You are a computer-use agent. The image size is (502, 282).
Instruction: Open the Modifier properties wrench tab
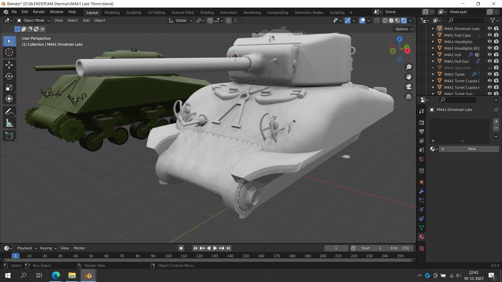click(421, 191)
